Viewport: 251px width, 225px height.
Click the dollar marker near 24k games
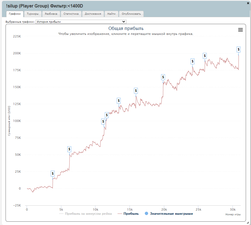coord(192,61)
